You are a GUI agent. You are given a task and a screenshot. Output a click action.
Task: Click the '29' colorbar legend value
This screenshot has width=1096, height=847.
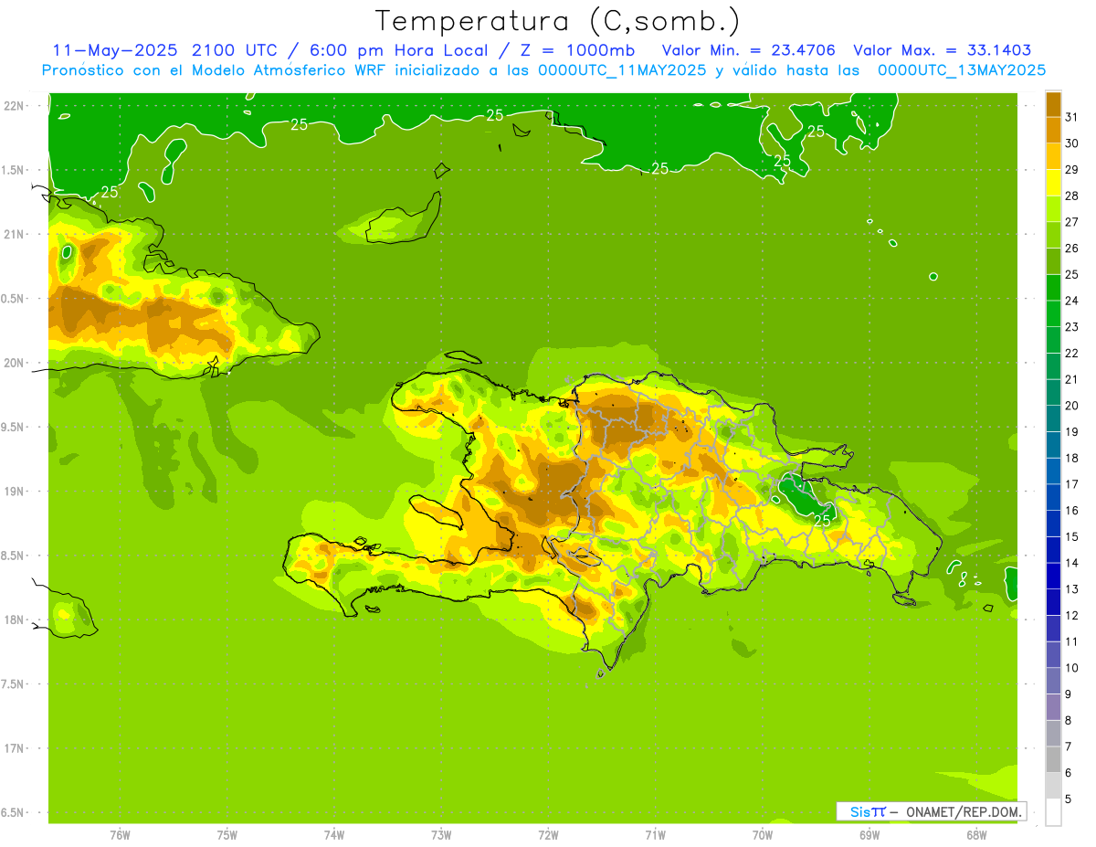(x=1072, y=170)
